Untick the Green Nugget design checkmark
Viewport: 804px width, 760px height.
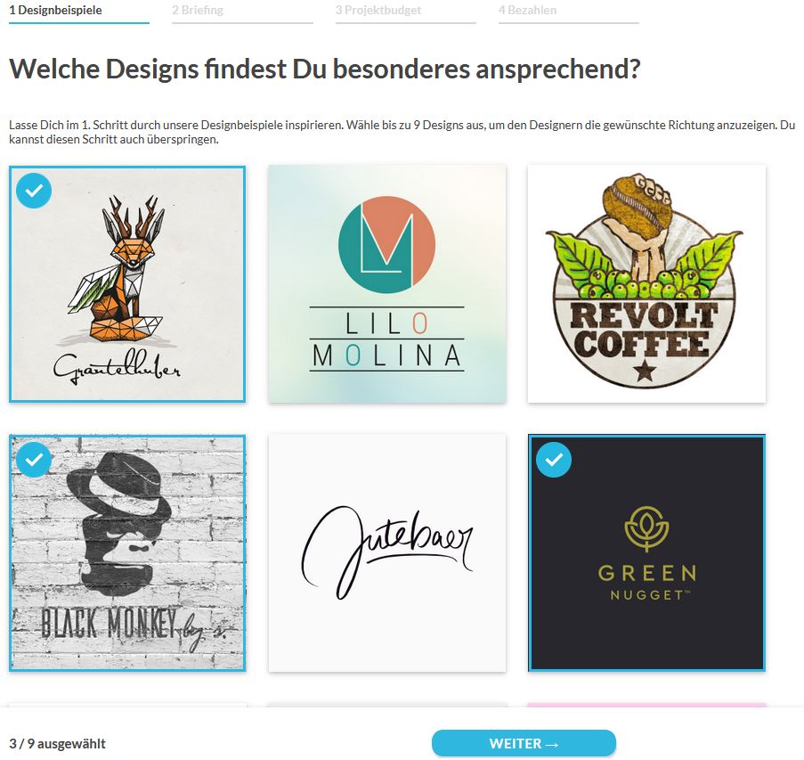point(554,459)
